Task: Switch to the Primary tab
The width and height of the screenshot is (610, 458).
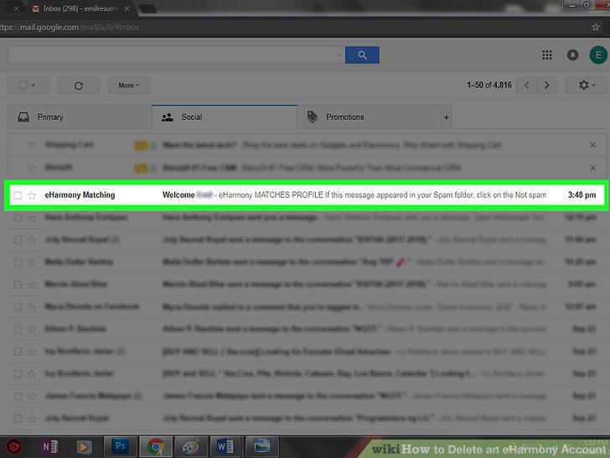Action: (x=80, y=117)
